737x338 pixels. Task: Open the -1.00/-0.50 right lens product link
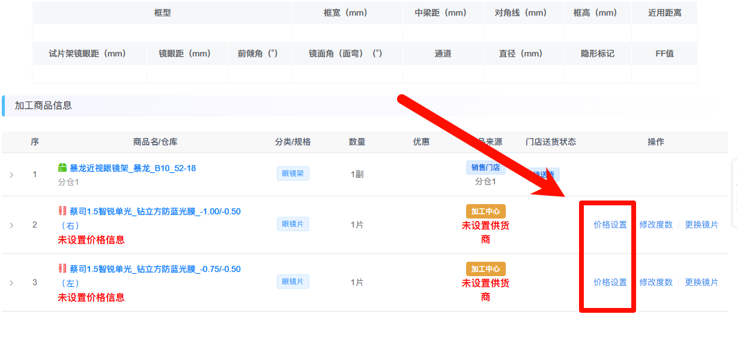click(155, 211)
